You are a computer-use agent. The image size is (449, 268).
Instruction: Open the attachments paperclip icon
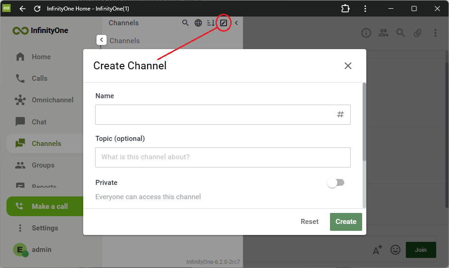pos(418,33)
